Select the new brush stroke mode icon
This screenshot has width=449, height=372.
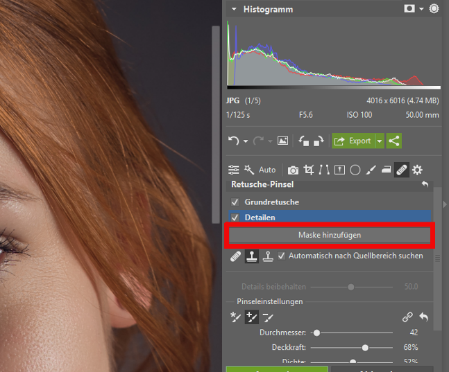236,317
